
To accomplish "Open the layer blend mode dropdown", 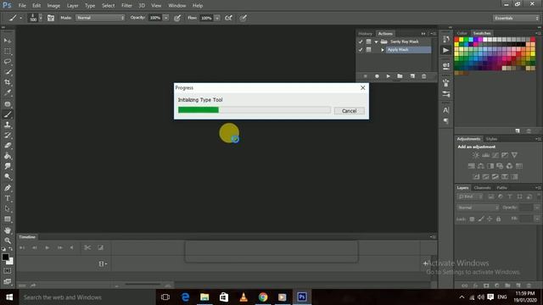I will coord(478,208).
